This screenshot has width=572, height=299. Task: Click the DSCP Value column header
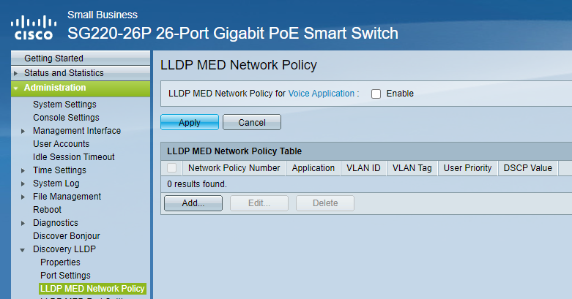pyautogui.click(x=527, y=168)
